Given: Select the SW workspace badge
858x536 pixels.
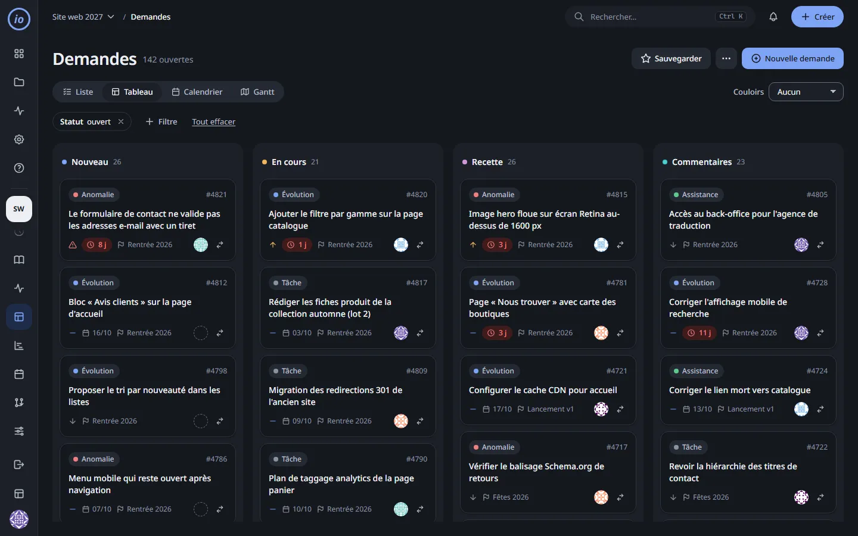Looking at the screenshot, I should coord(19,209).
